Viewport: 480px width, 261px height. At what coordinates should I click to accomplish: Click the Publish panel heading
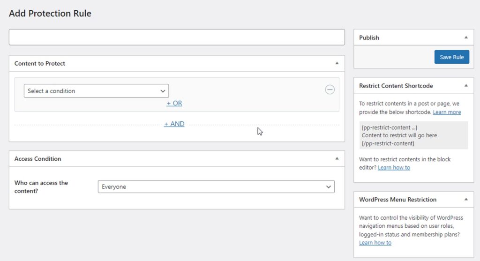(x=369, y=37)
